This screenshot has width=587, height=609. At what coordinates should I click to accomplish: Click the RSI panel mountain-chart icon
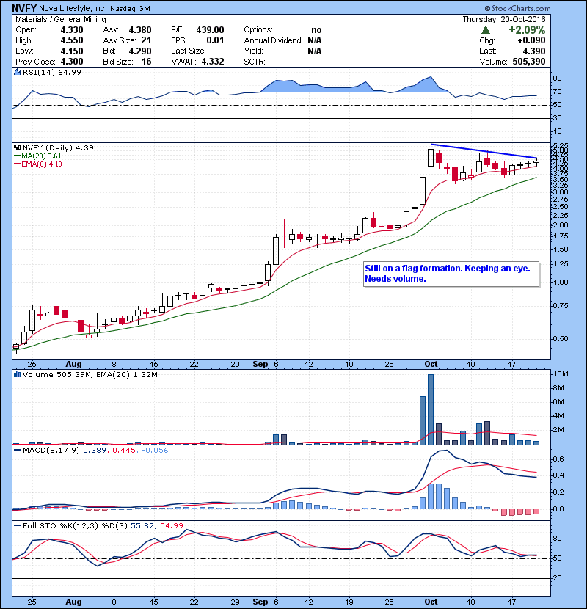(x=17, y=72)
